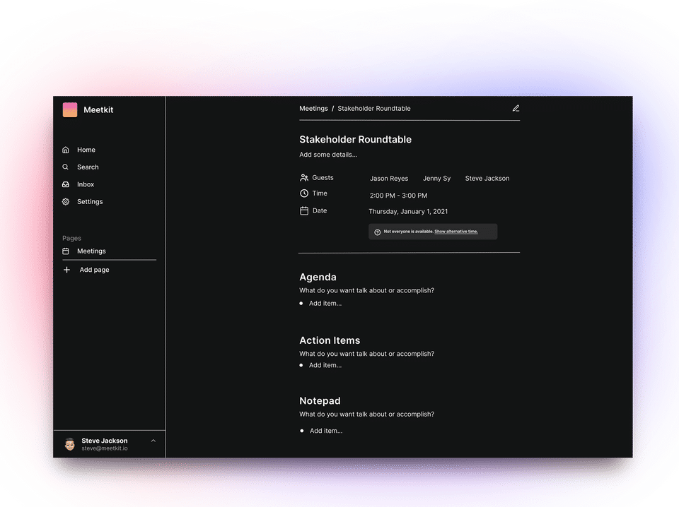Click the Agenda heading

318,277
